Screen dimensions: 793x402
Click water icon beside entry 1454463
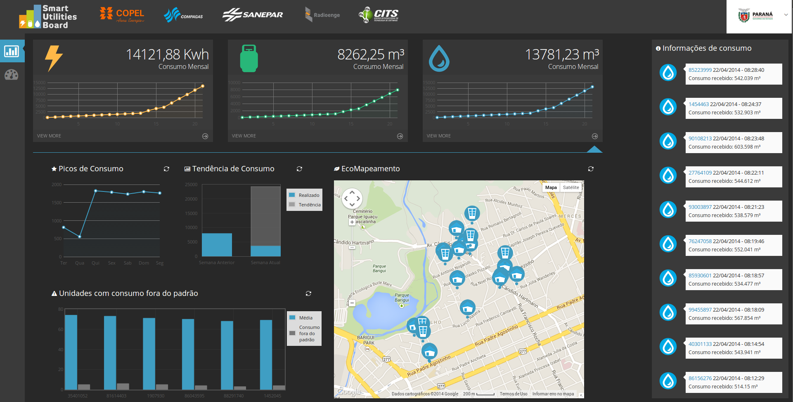668,107
